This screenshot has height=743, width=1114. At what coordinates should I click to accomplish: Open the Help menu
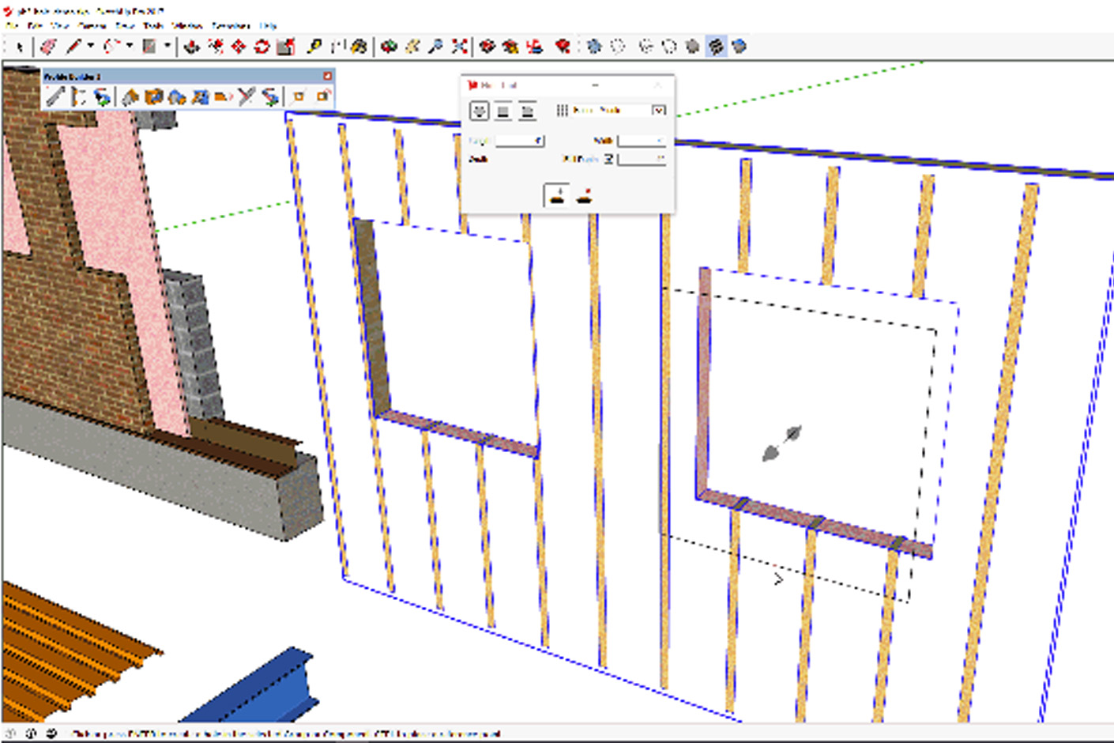[x=268, y=26]
